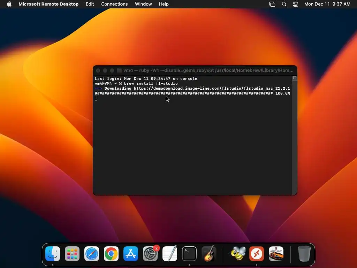Open Control Center in menu bar

296,4
